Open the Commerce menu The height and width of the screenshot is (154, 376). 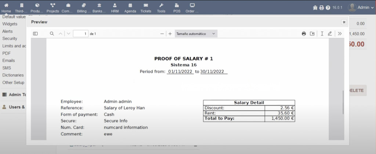click(68, 8)
